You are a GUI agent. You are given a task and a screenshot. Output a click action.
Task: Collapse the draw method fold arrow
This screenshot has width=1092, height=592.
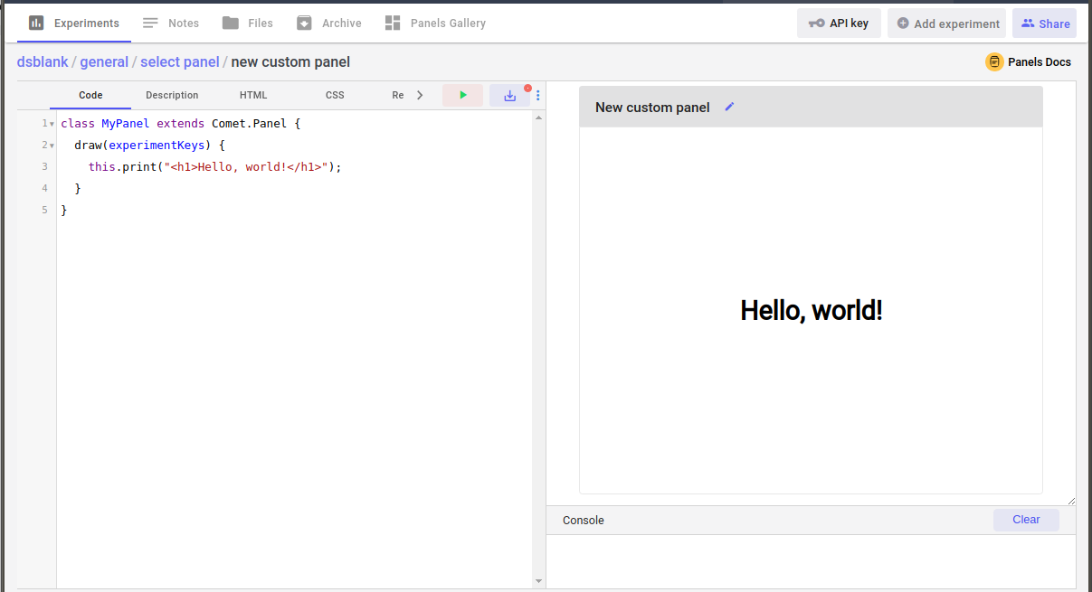click(x=52, y=146)
